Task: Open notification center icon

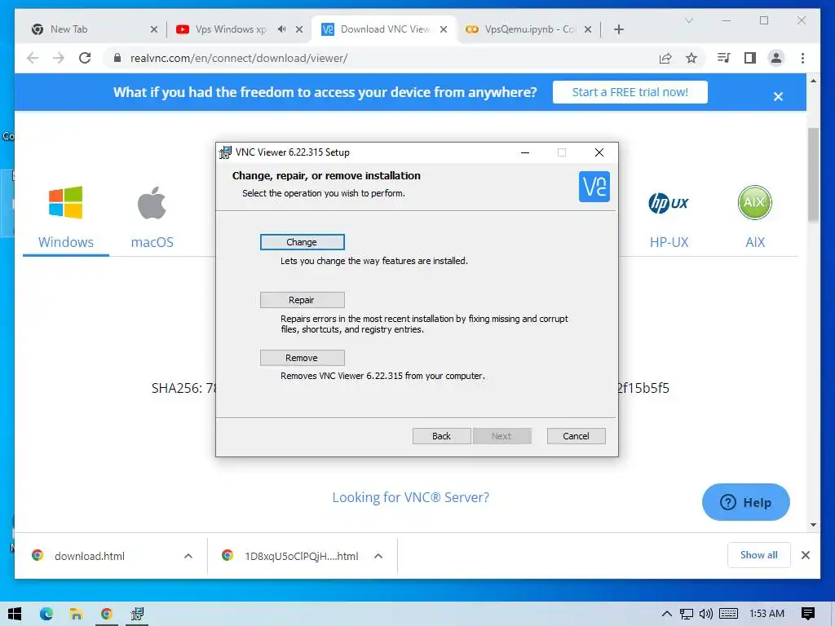Action: point(808,614)
